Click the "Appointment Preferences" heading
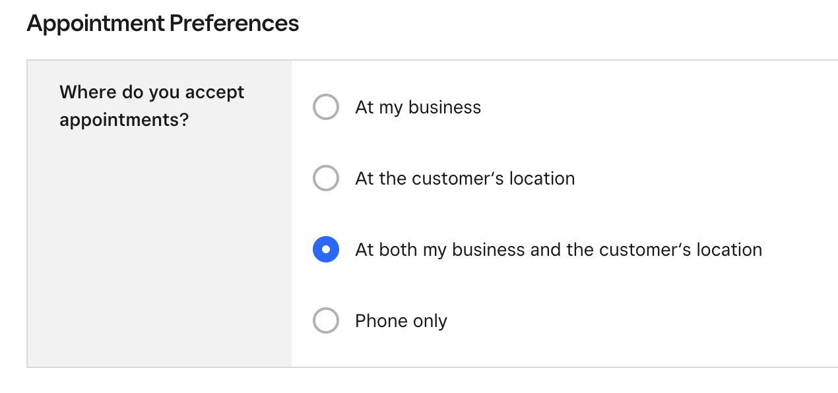Screen dimensions: 838x393 (162, 24)
